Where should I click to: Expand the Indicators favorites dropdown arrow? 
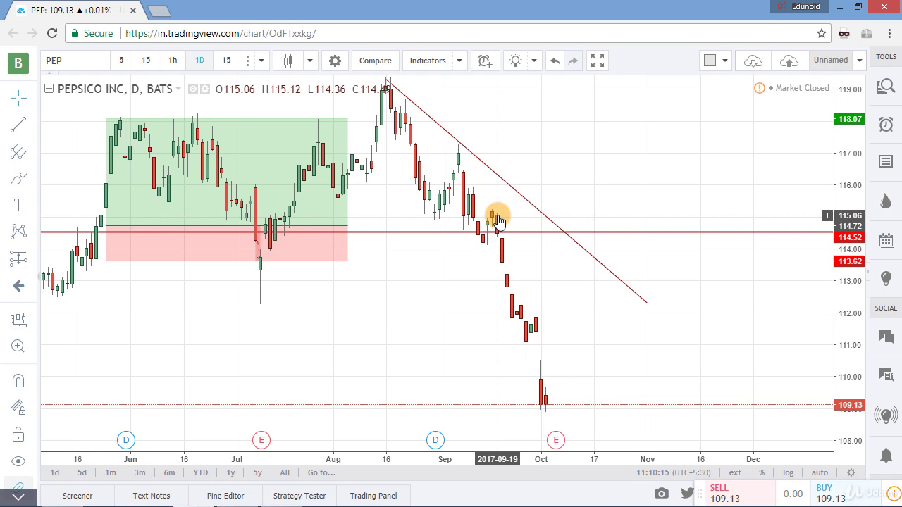(x=459, y=61)
